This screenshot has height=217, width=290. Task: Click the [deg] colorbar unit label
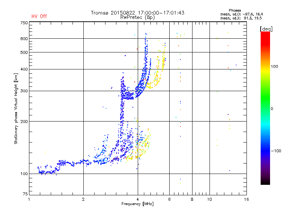point(266,29)
